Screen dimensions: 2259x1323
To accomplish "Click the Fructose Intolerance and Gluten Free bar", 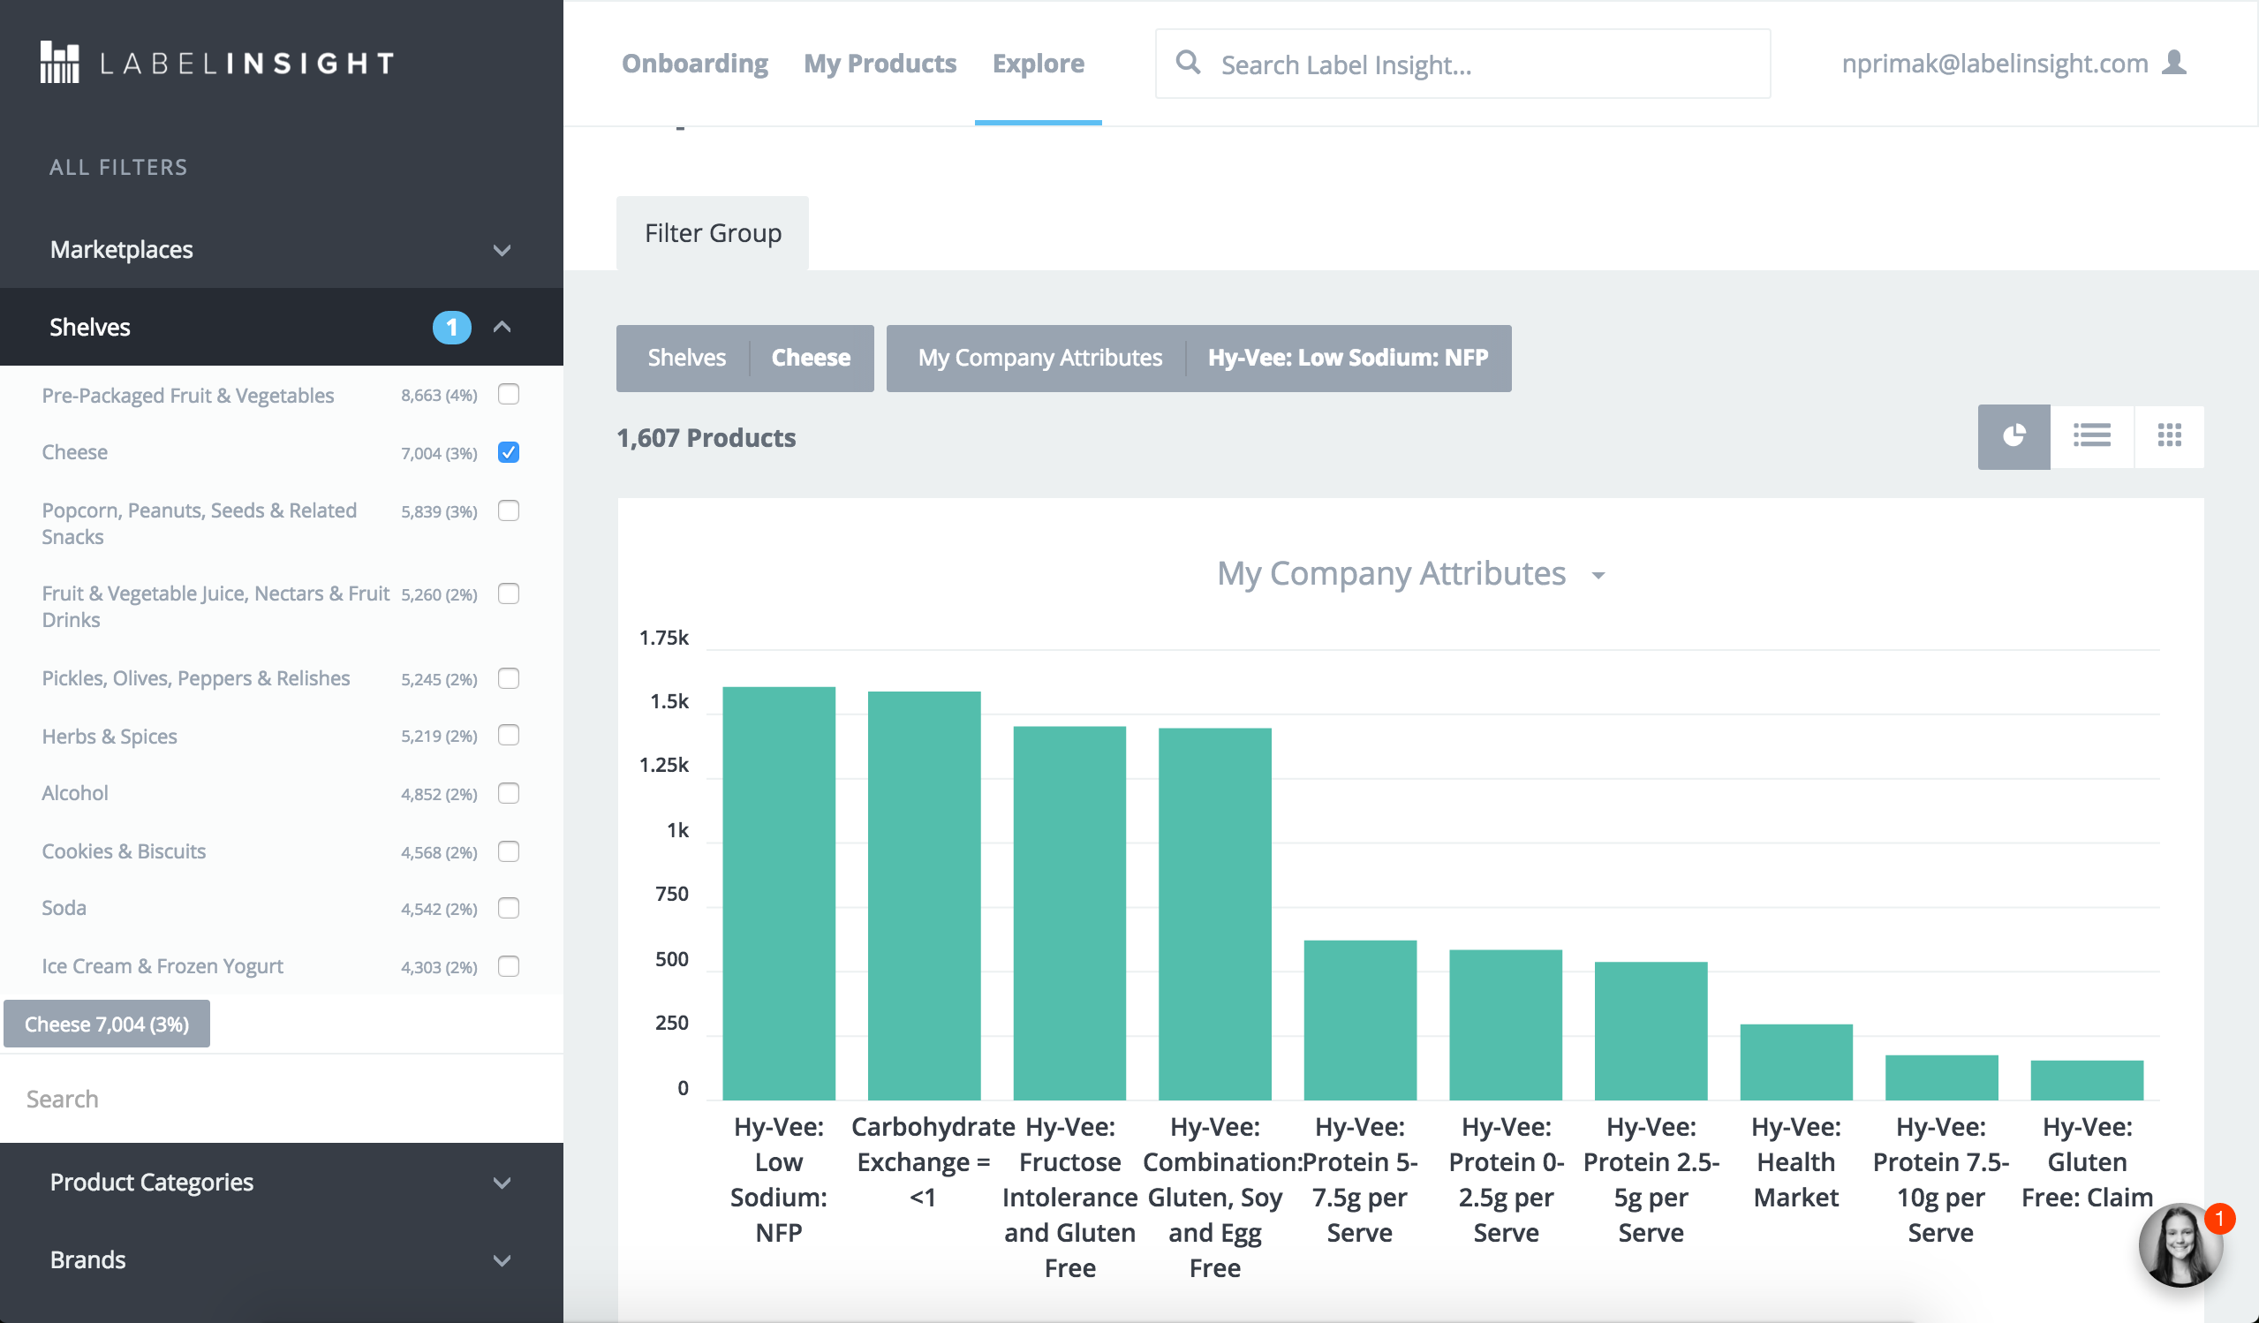I will (x=1069, y=912).
